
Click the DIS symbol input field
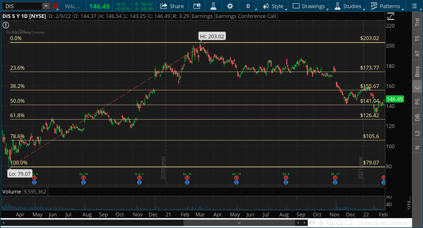(x=22, y=6)
